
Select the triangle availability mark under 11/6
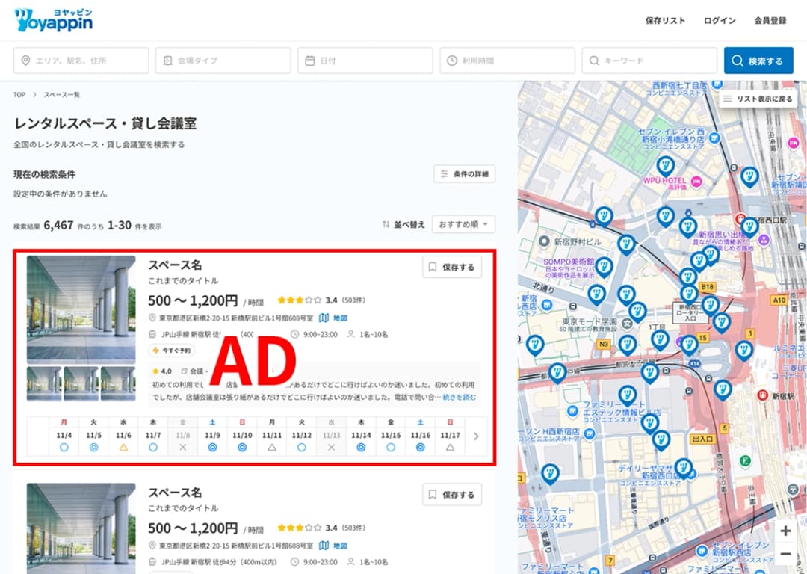[122, 447]
